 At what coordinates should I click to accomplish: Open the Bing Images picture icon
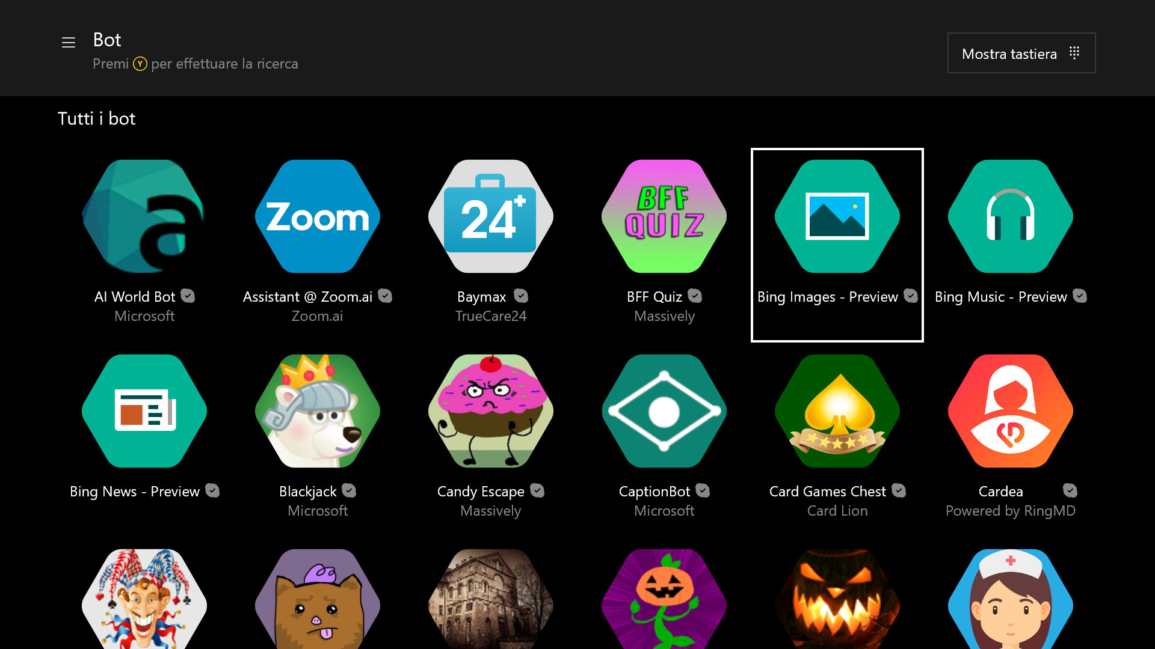837,216
